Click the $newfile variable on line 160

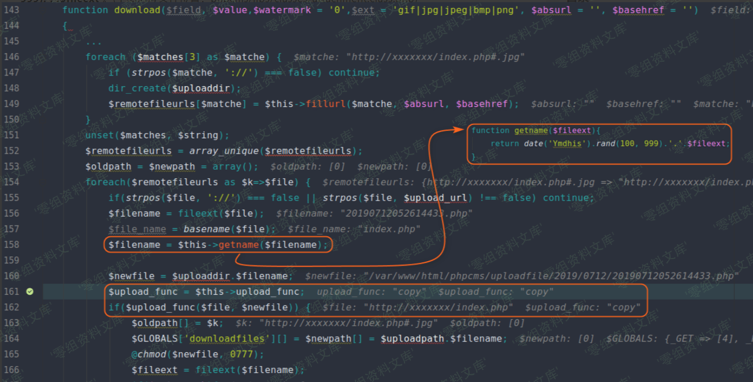[131, 276]
